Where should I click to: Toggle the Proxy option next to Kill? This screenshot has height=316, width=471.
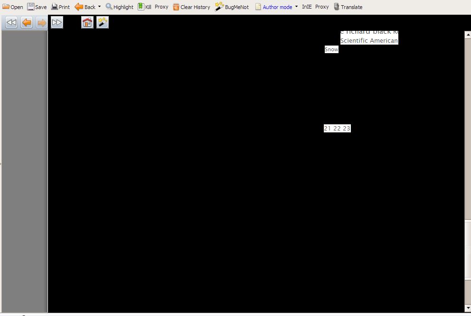[x=161, y=7]
